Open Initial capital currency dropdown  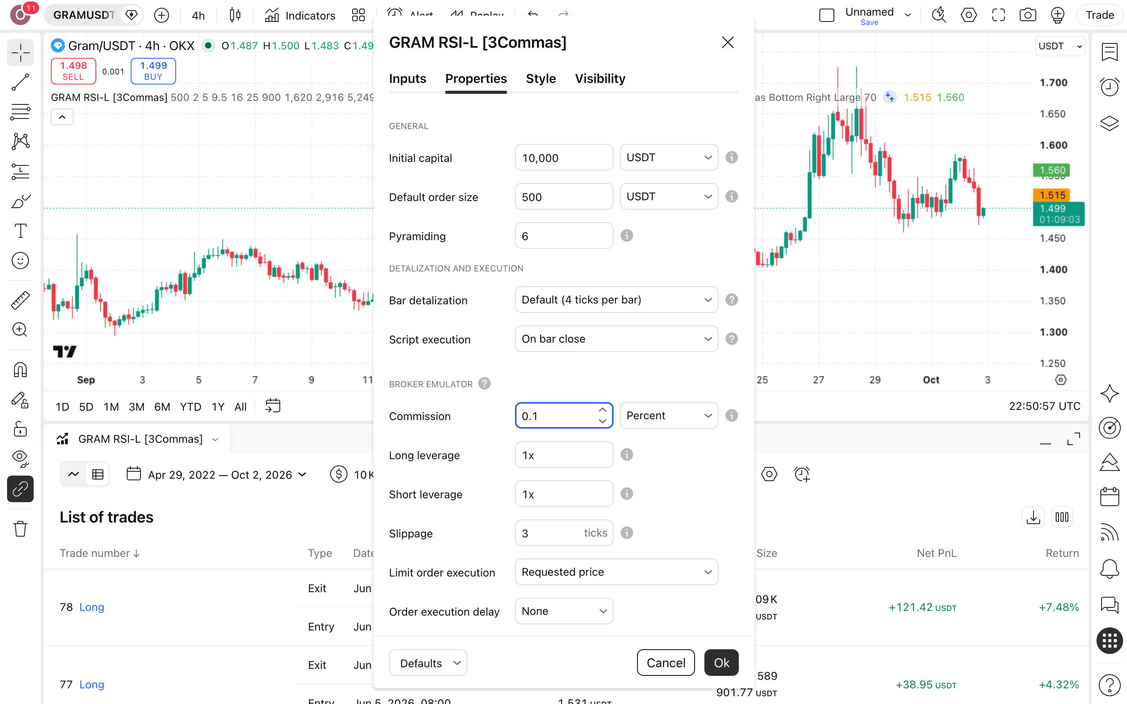(669, 157)
